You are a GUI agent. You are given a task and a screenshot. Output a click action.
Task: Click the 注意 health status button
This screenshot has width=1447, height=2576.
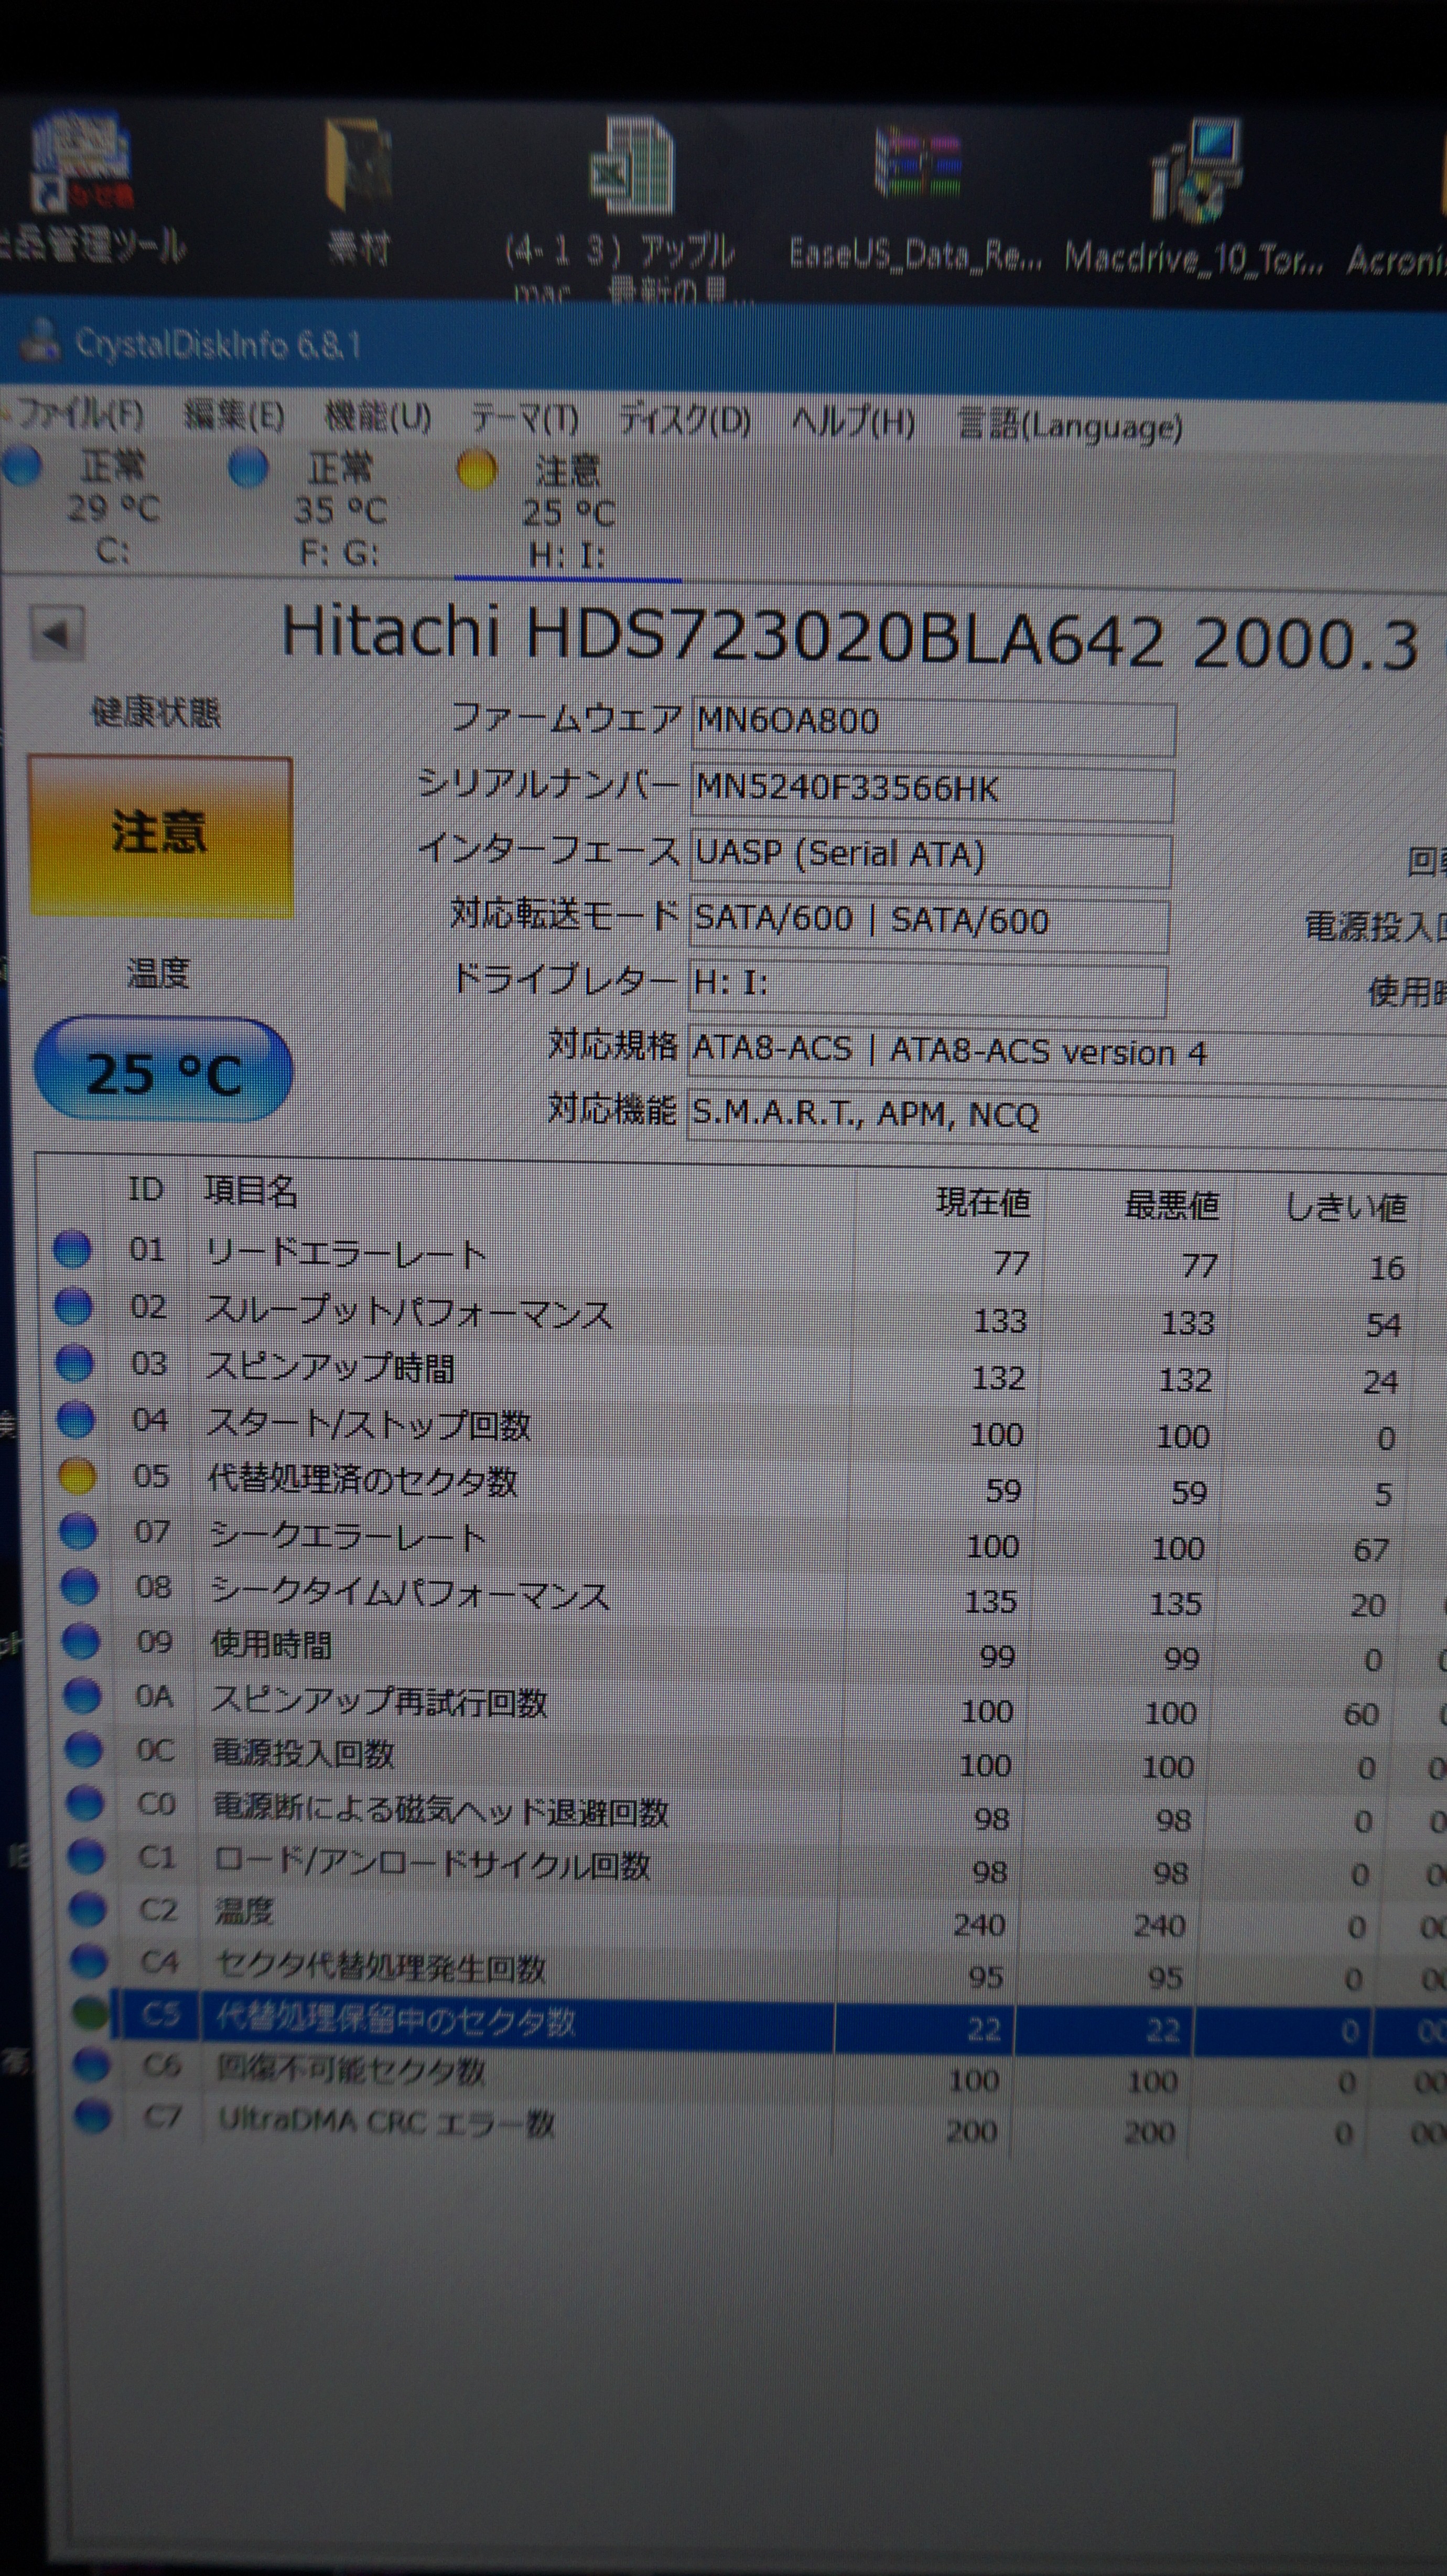[161, 836]
